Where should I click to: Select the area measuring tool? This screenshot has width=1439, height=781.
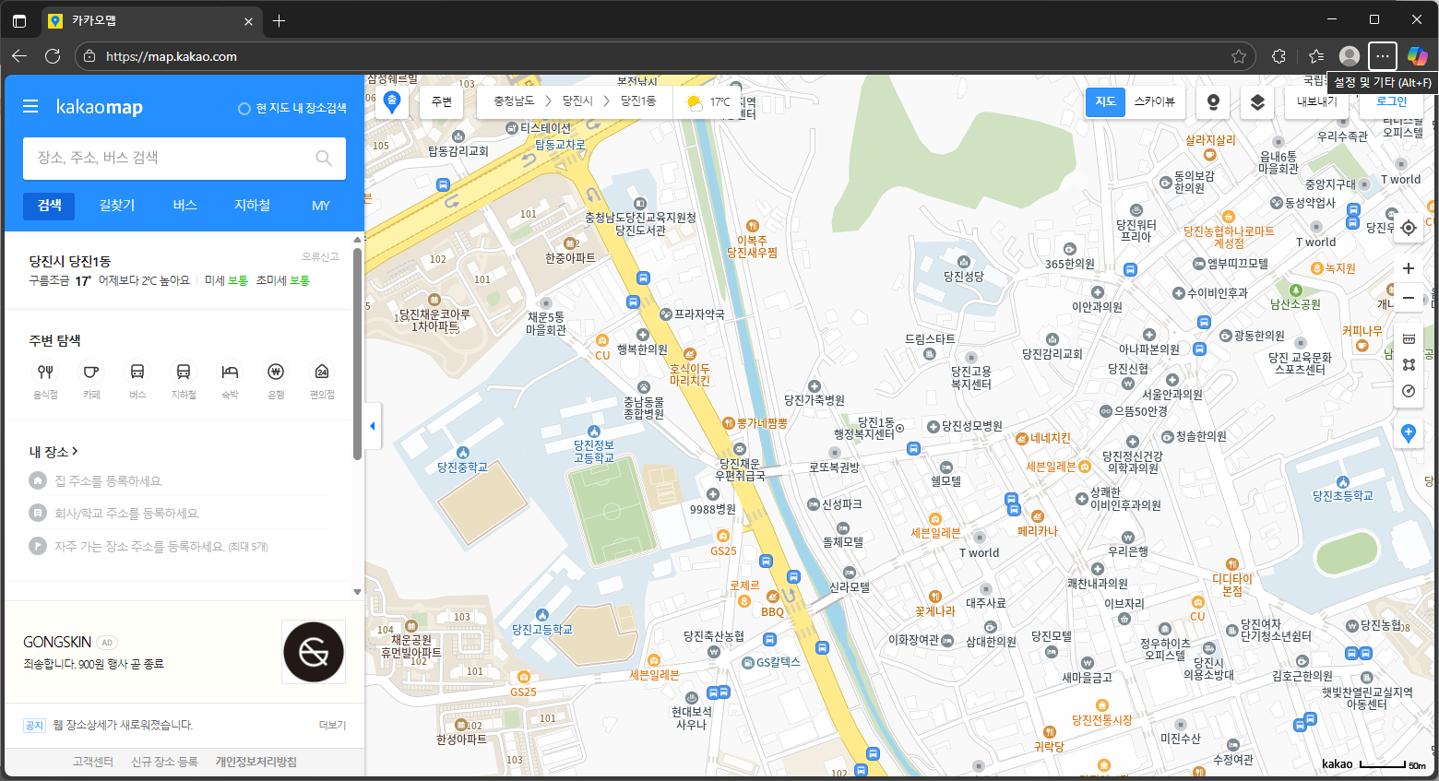pos(1409,364)
